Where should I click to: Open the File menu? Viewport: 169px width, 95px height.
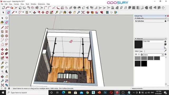click(2, 4)
